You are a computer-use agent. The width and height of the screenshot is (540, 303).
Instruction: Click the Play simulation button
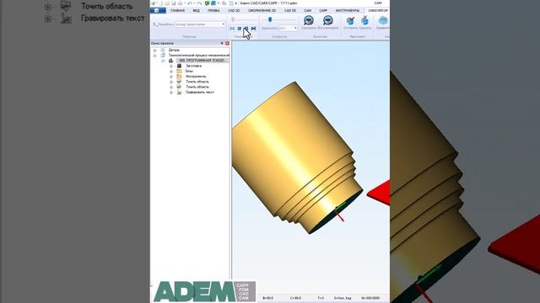[x=246, y=29]
